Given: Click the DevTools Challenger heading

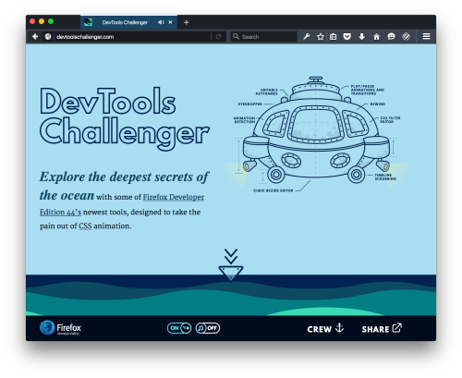Looking at the screenshot, I should point(125,118).
